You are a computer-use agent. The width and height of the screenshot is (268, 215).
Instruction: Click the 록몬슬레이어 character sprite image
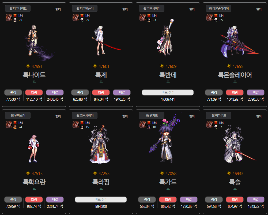239,41
